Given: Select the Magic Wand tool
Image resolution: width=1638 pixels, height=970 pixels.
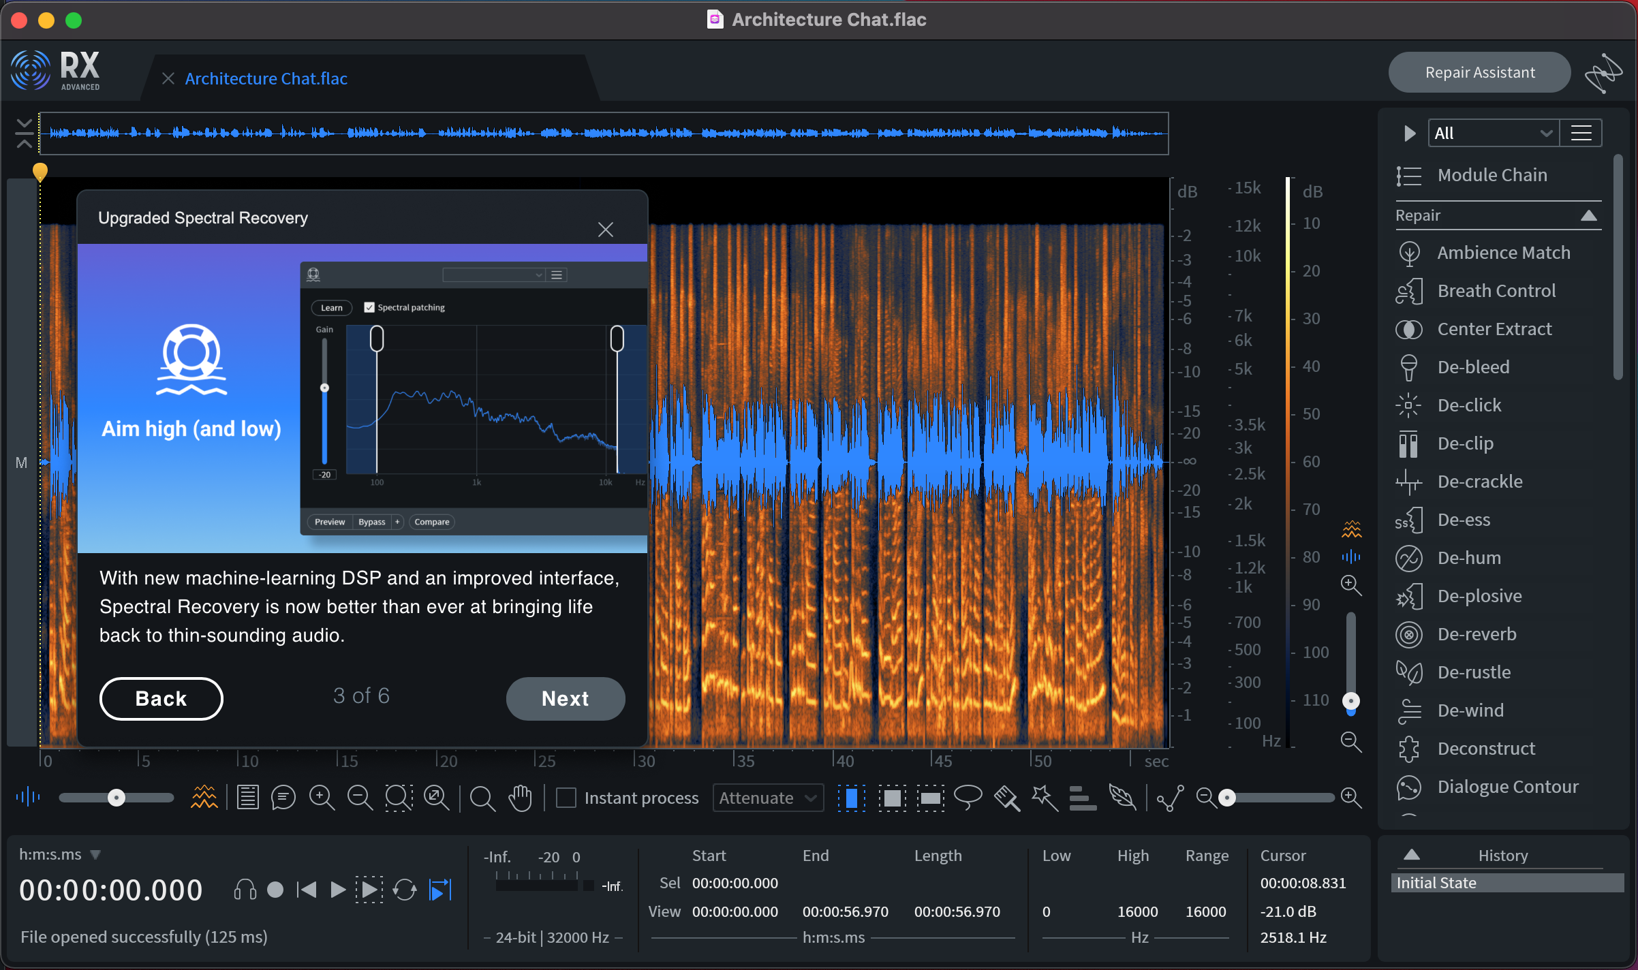Looking at the screenshot, I should pos(1044,797).
